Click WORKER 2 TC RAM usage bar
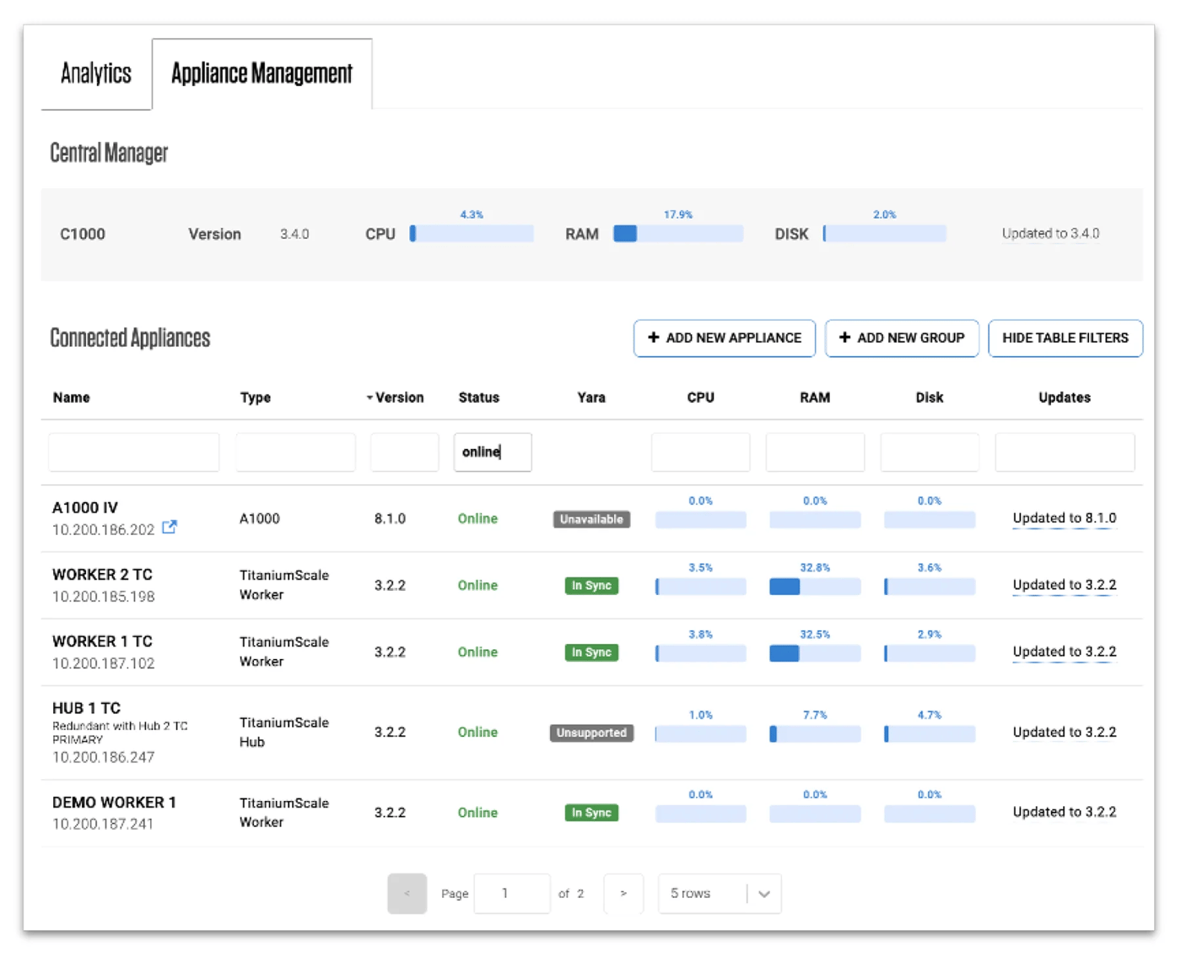This screenshot has width=1181, height=963. click(x=815, y=587)
